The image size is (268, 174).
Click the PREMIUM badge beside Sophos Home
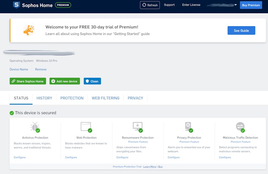tap(63, 5)
